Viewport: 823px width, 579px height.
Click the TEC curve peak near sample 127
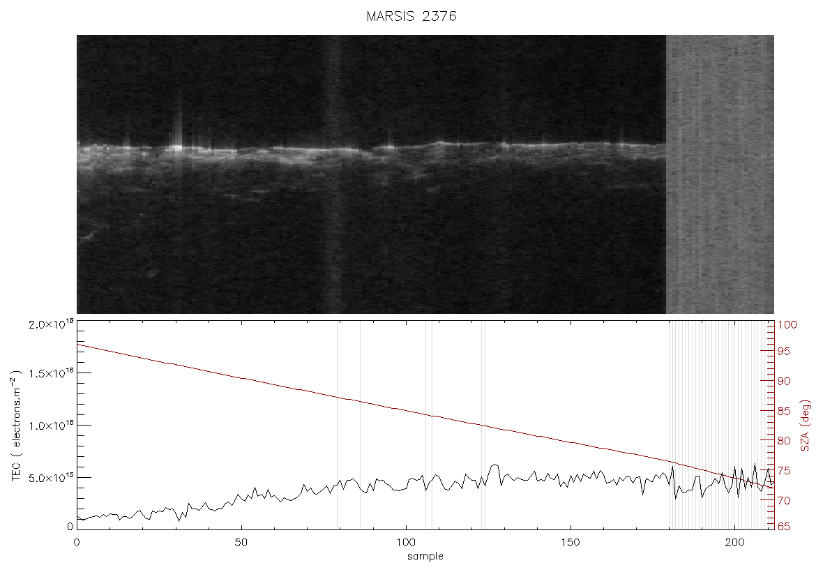tap(494, 465)
